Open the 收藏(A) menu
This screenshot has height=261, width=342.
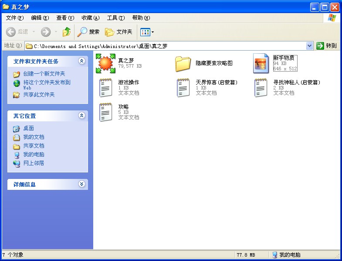(x=91, y=18)
